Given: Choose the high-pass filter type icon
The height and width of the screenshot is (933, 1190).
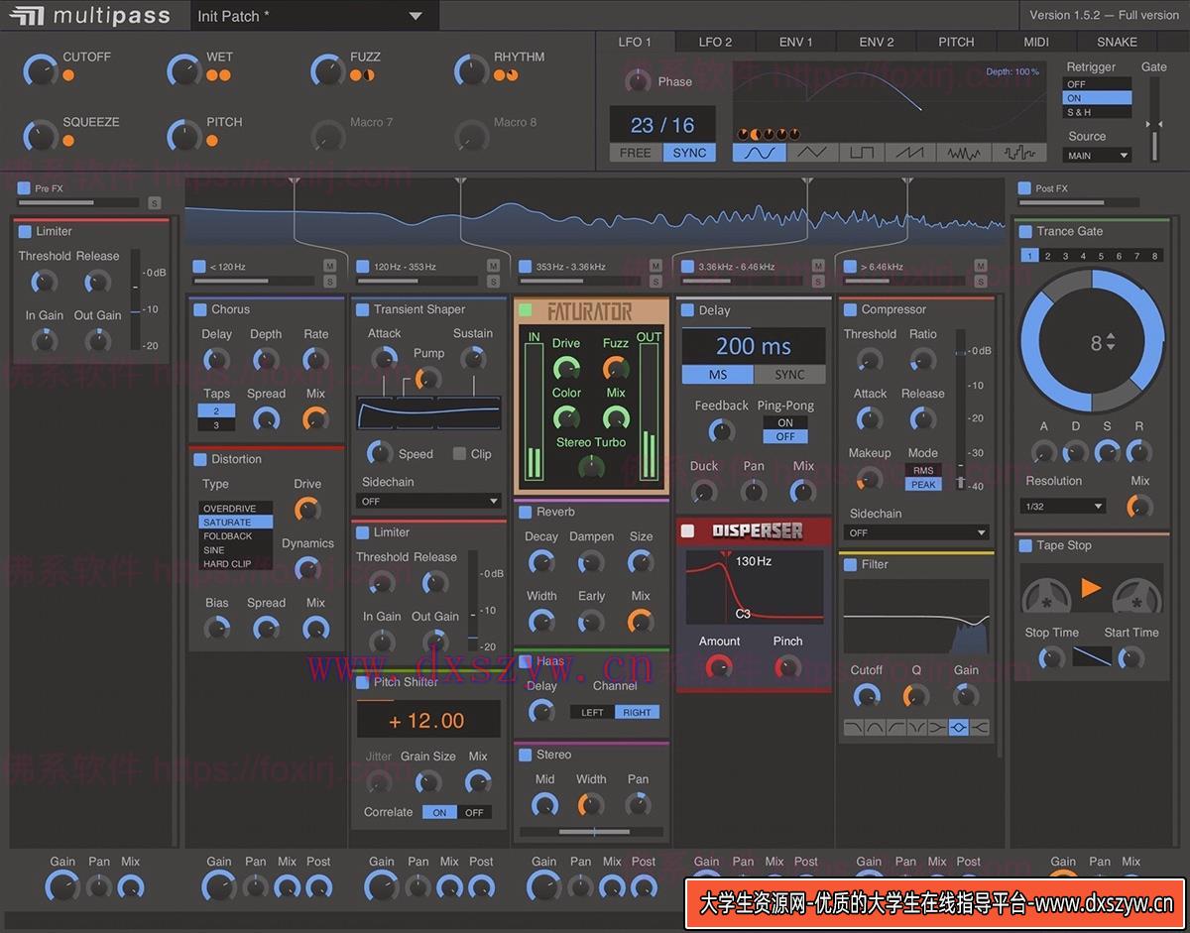Looking at the screenshot, I should 894,728.
